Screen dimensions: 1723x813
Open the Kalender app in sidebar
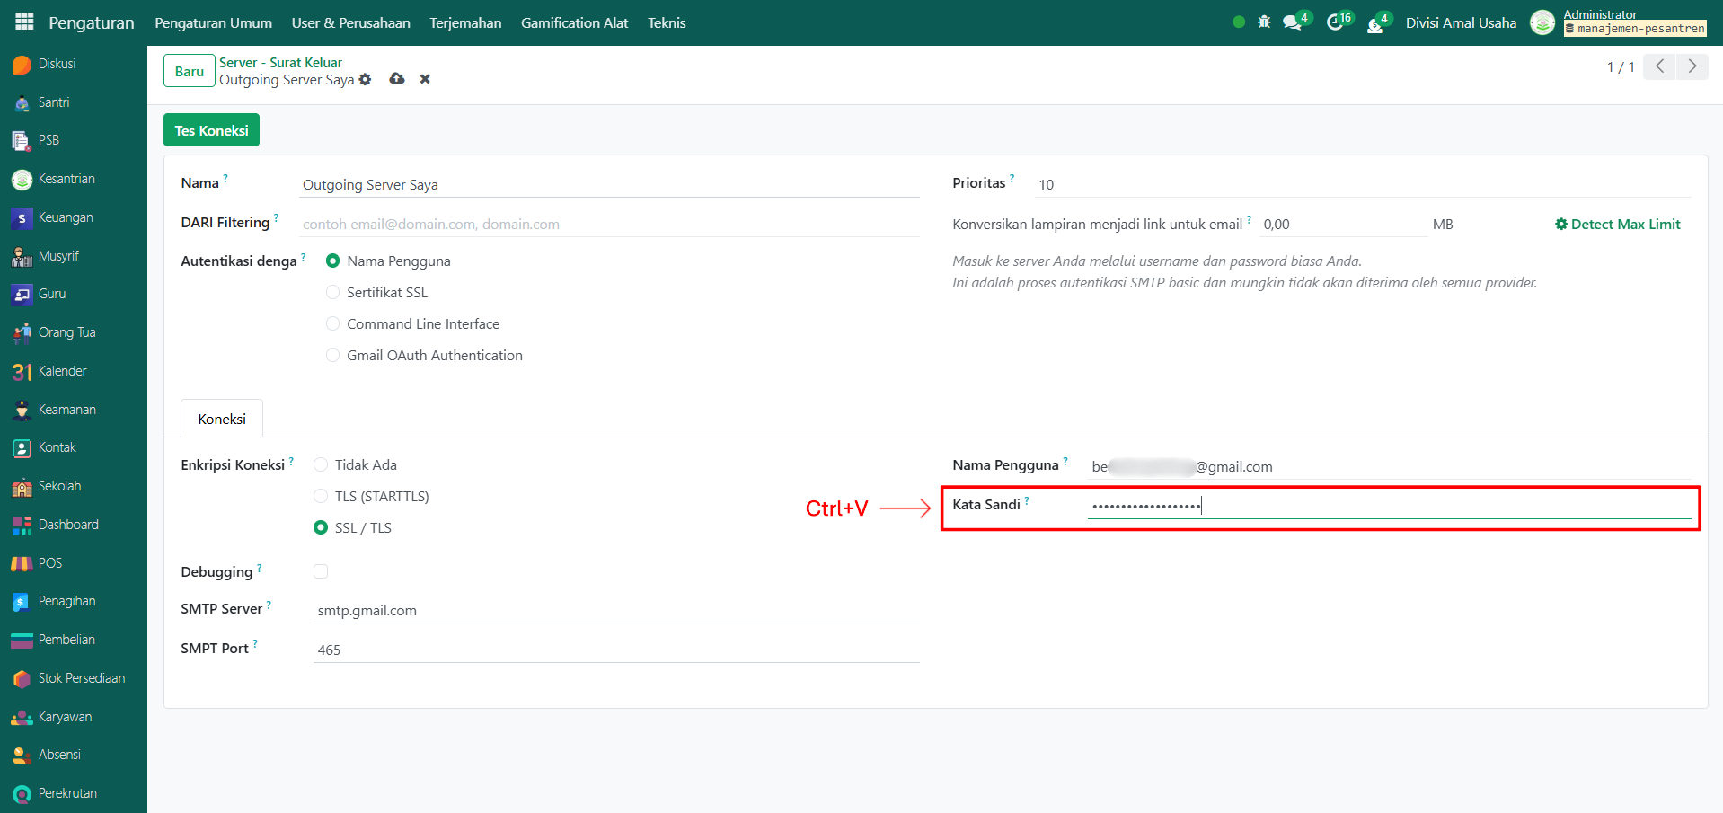[x=62, y=371]
